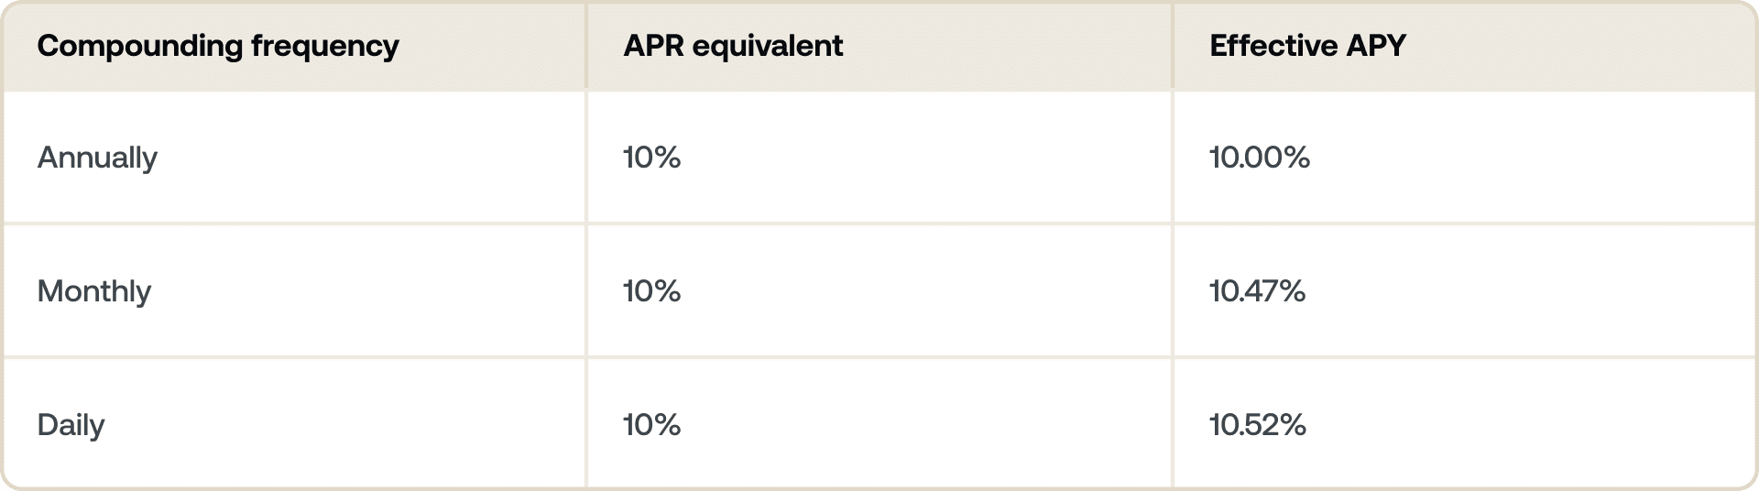Click the 10% APR cell for Daily
Image resolution: width=1759 pixels, height=491 pixels.
[651, 425]
